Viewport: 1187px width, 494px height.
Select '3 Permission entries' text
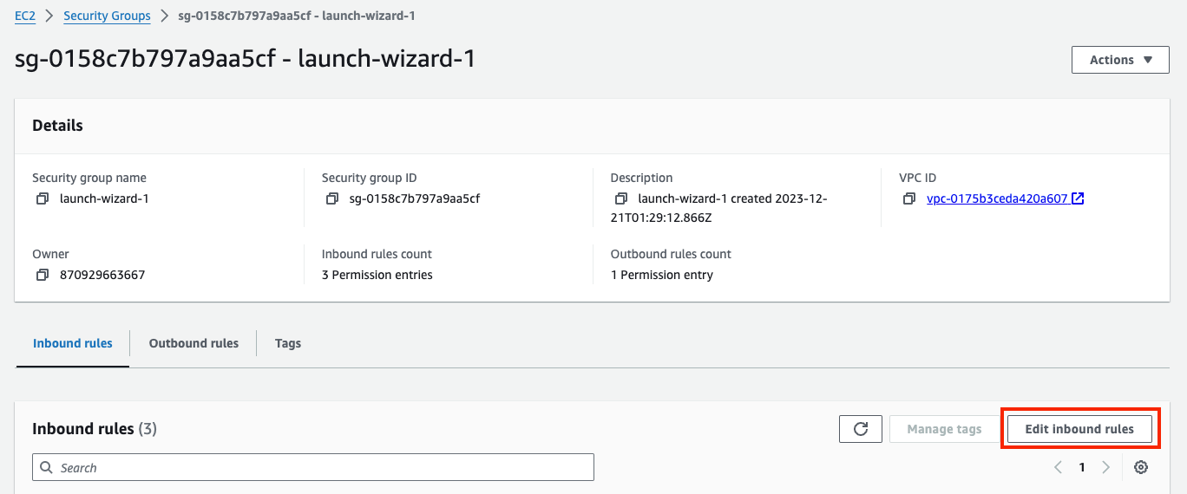377,275
